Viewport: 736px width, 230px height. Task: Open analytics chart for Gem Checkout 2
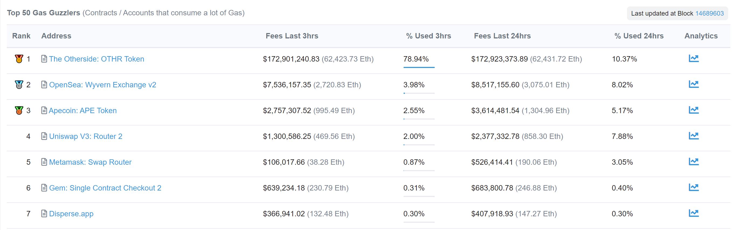pyautogui.click(x=693, y=187)
